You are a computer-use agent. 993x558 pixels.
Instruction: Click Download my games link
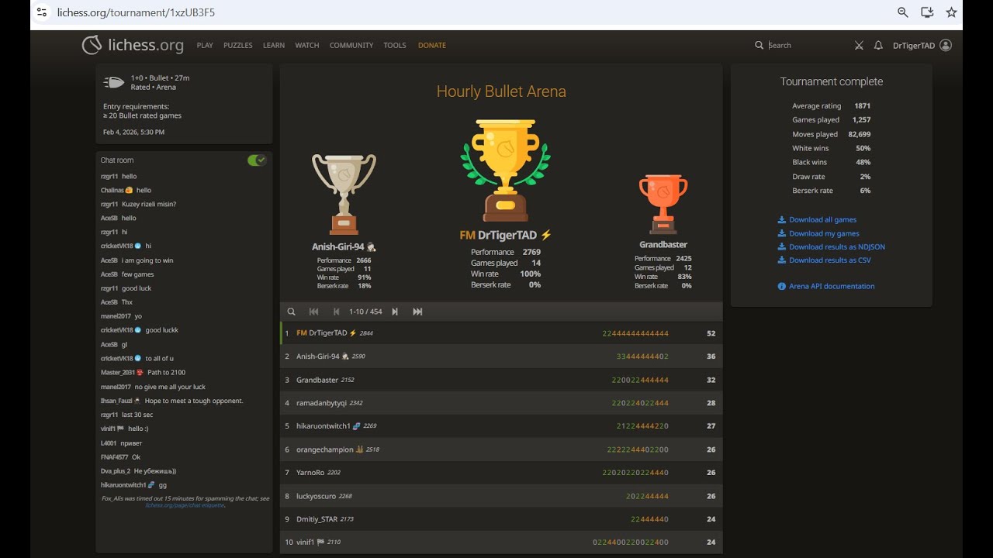tap(824, 233)
